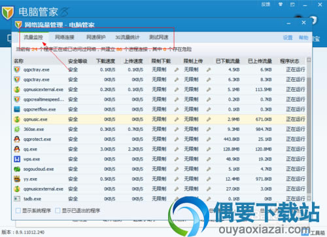Switch to 流量监控 tab
This screenshot has width=327, height=237.
[33, 37]
